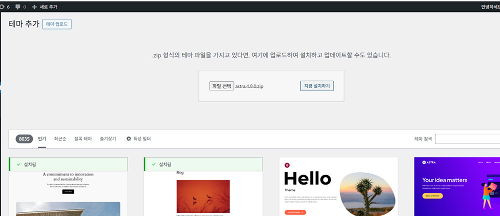Screen dimensions: 500x216
Task: Click the Blog theme's red sunset image
Action: [x=203, y=196]
